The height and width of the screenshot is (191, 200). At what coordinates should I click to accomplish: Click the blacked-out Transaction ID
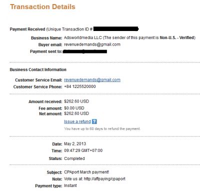116,29
